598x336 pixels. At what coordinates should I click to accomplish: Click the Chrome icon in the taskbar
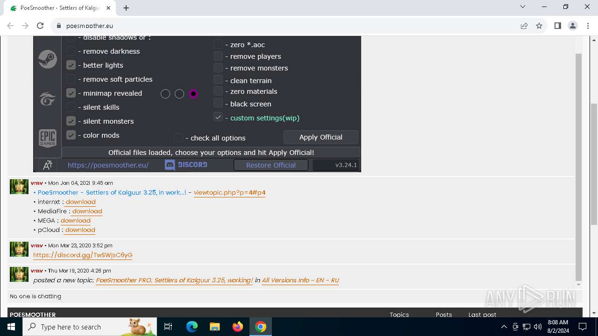261,327
